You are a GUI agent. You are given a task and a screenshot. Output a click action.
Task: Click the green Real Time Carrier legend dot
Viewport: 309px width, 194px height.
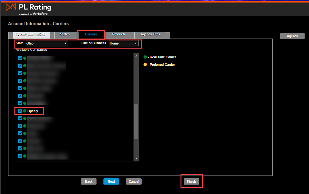[x=145, y=57]
